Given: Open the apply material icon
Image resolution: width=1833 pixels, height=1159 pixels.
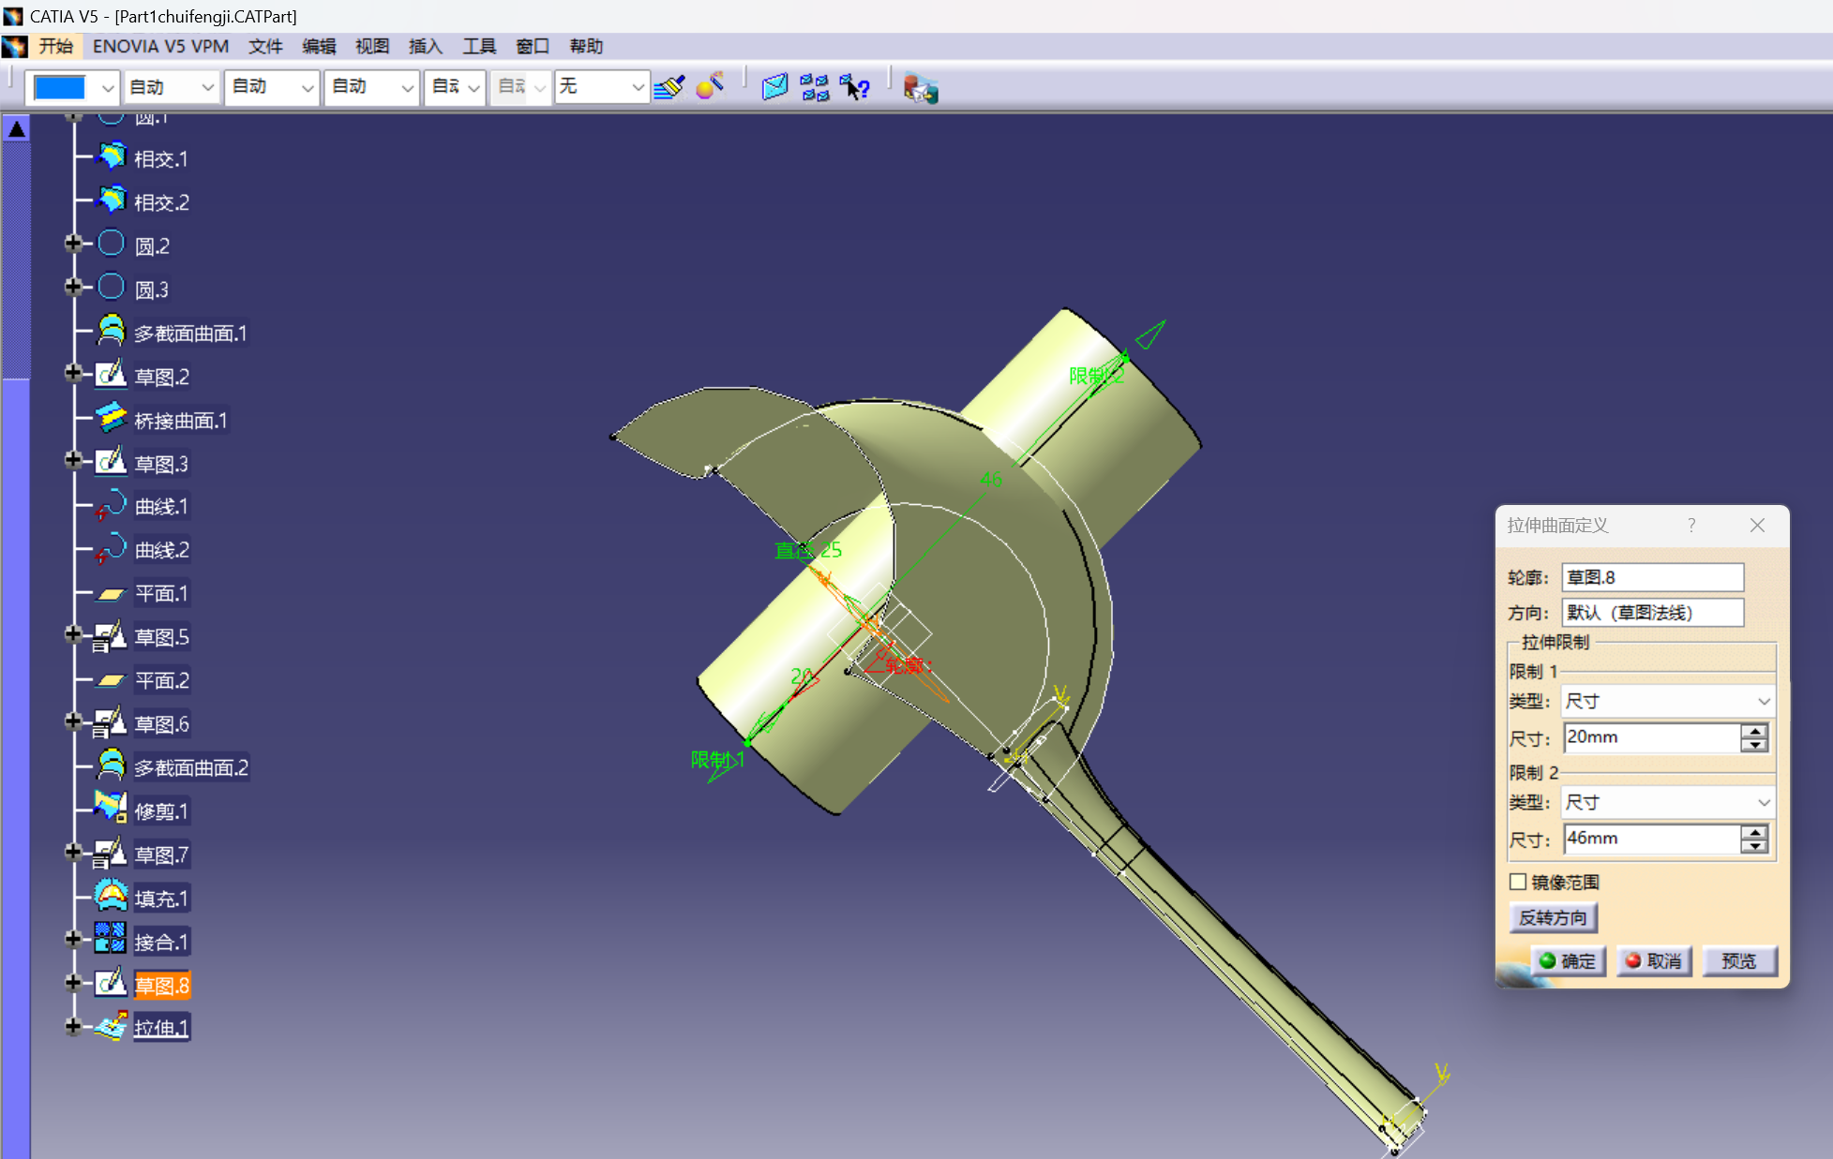Looking at the screenshot, I should pyautogui.click(x=710, y=86).
